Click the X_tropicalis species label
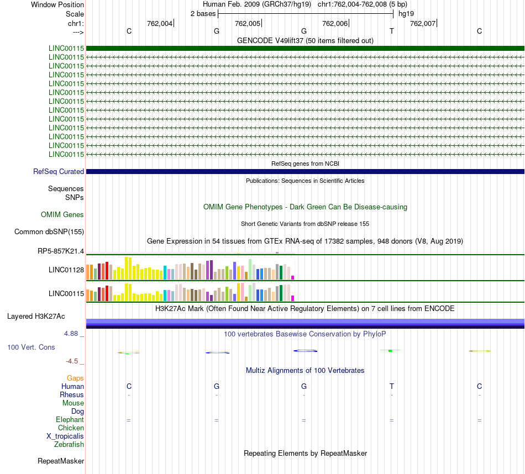Image resolution: width=525 pixels, height=474 pixels. point(65,436)
